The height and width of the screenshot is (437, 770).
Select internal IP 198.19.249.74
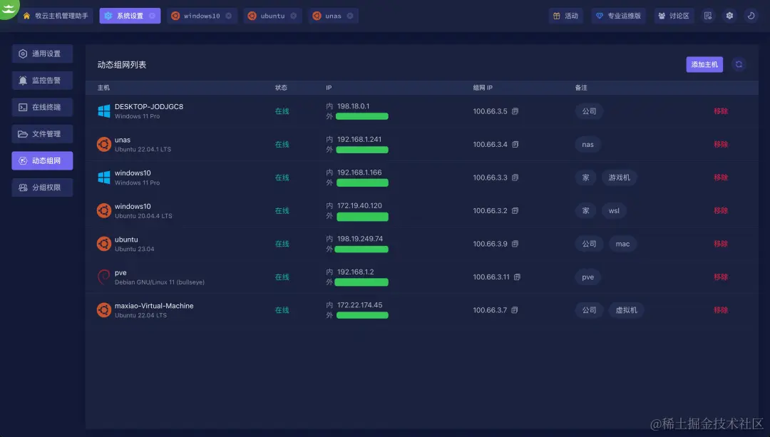[360, 239]
